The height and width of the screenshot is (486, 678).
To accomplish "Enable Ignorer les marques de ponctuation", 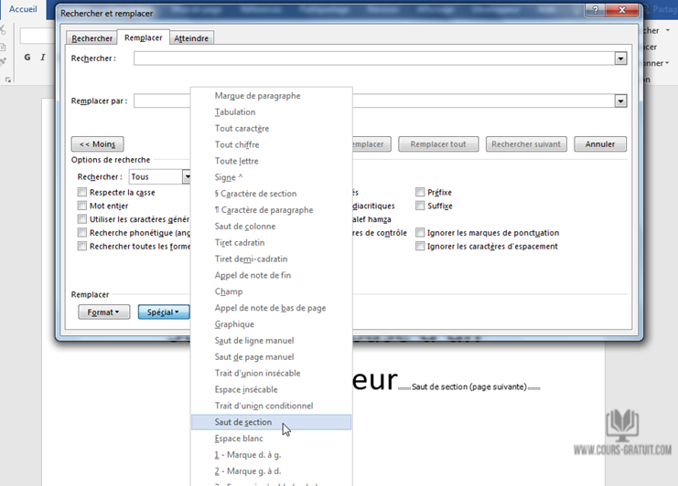I will click(420, 233).
